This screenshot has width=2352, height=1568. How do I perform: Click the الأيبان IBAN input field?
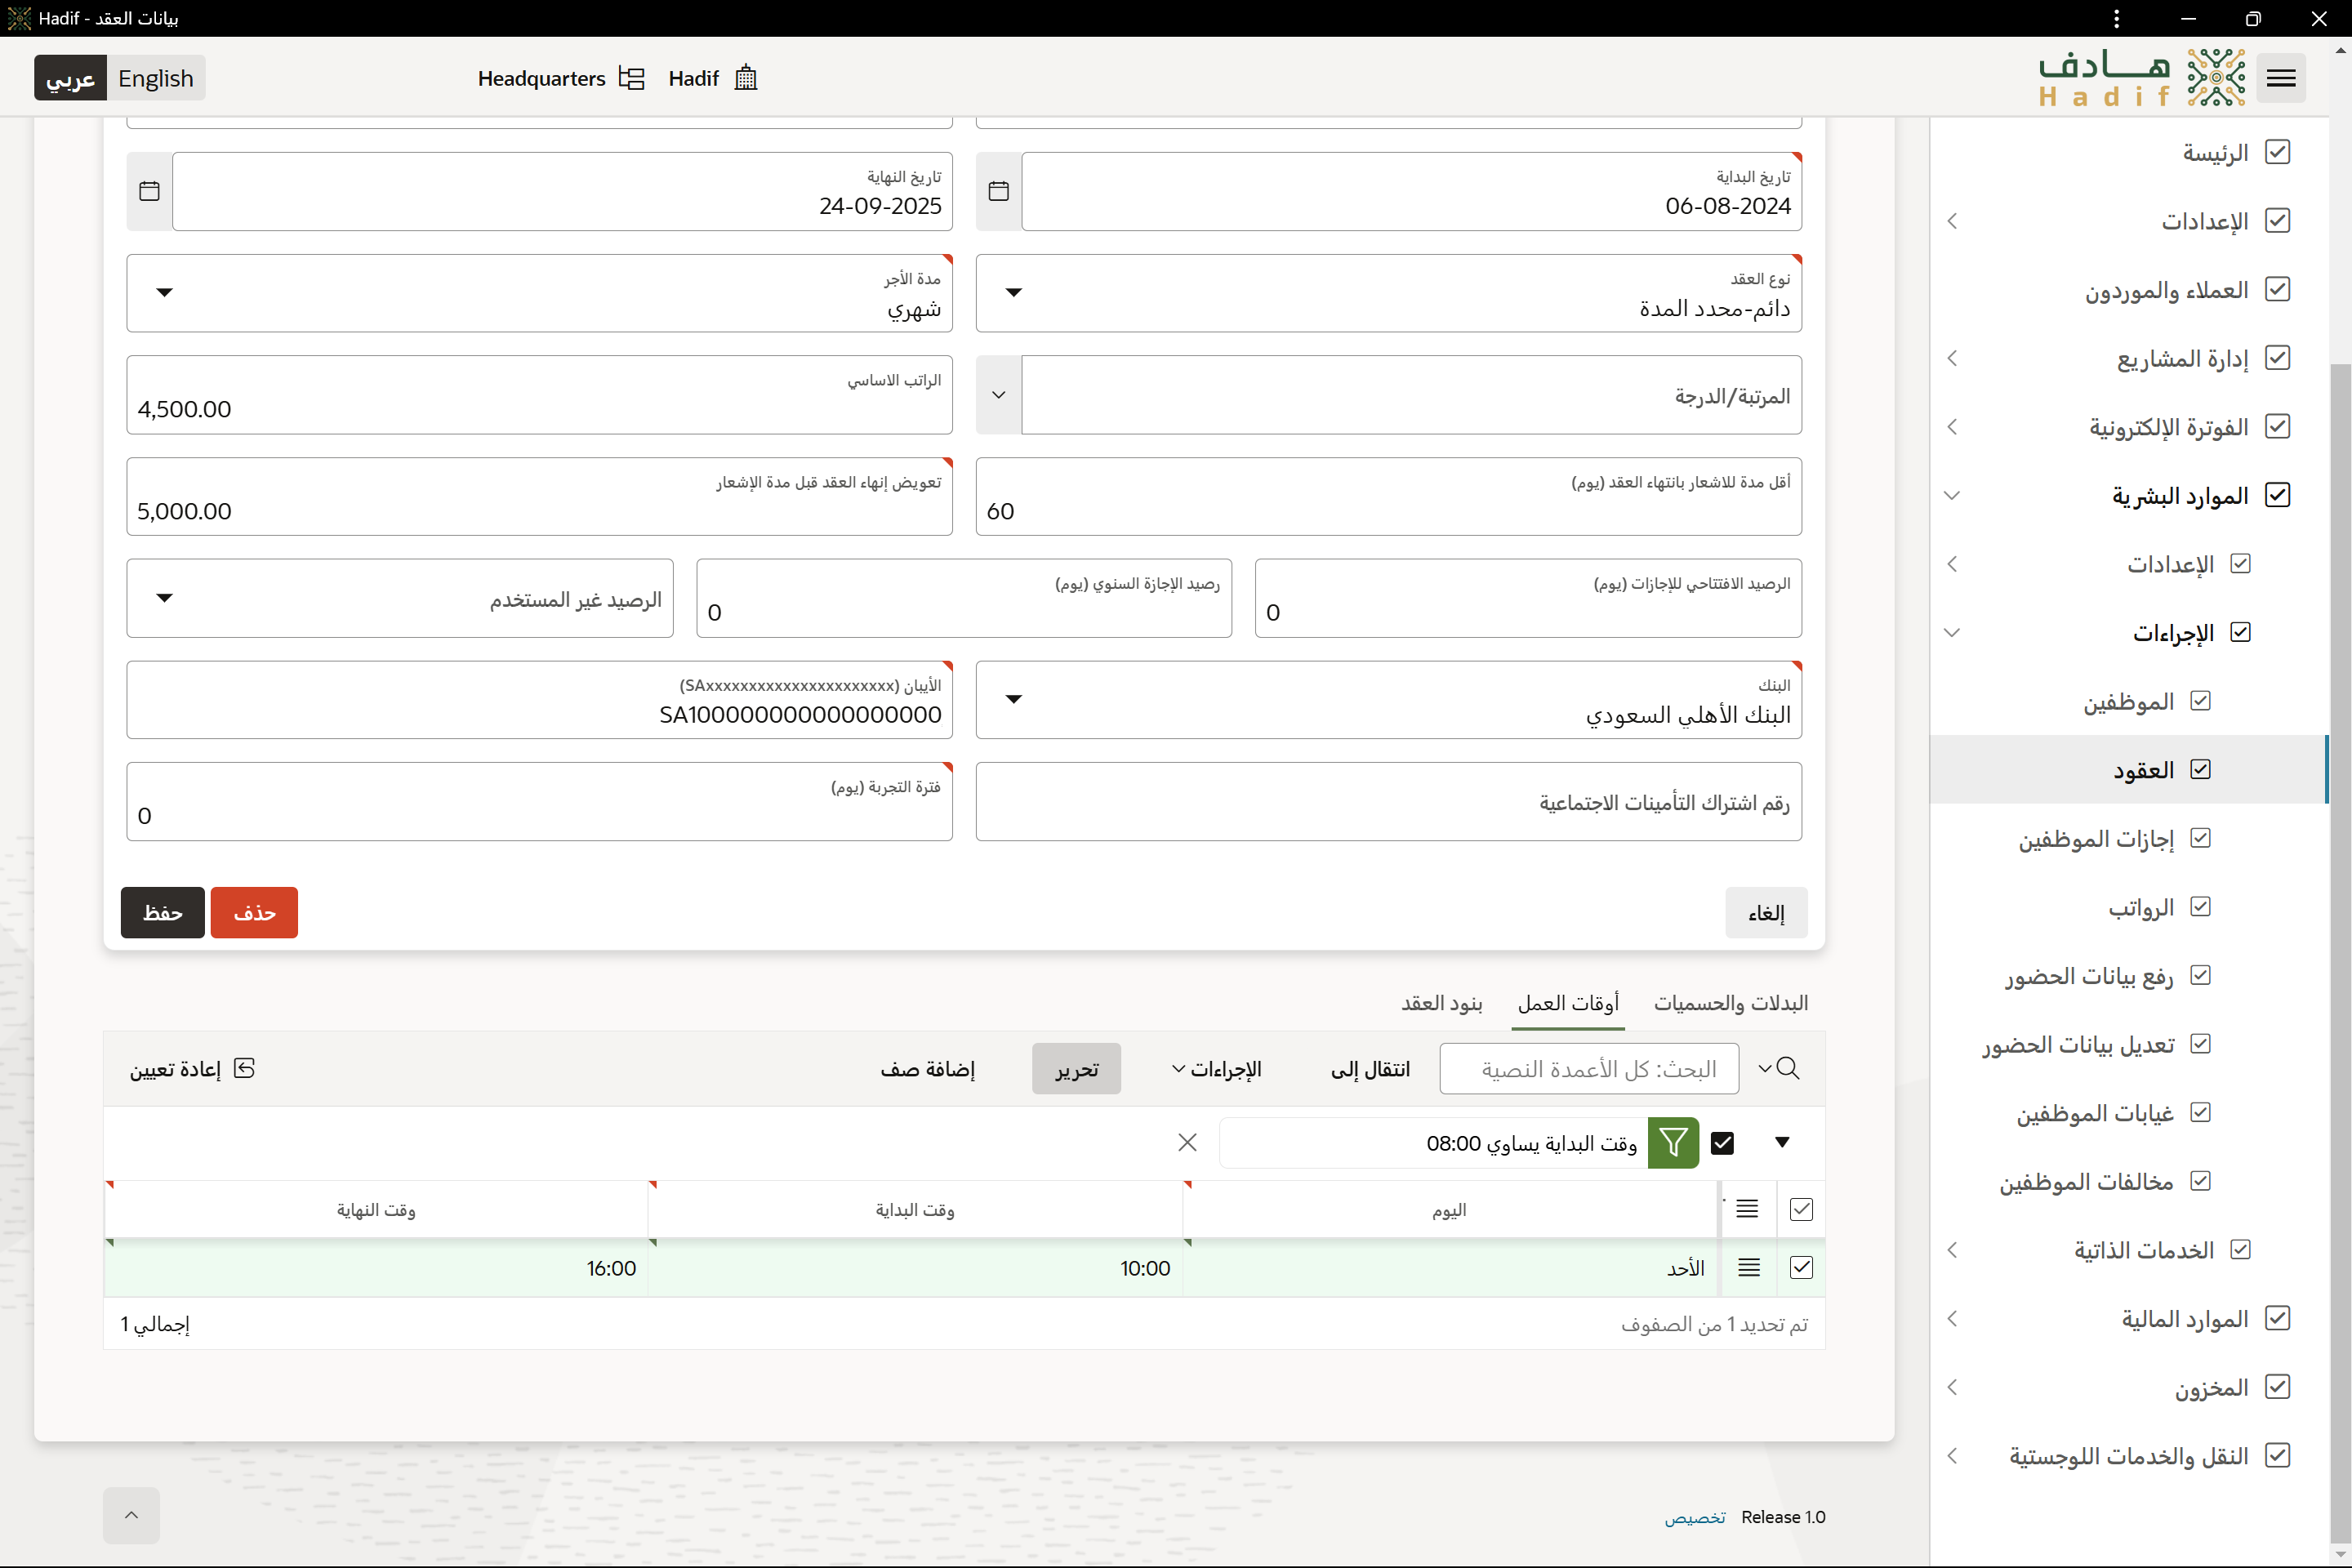click(x=540, y=700)
